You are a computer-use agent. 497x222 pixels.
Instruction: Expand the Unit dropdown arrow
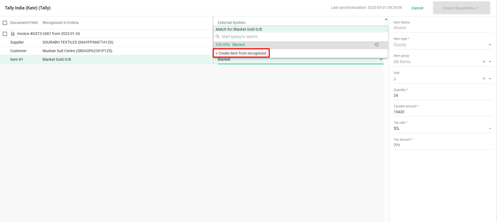(490, 79)
